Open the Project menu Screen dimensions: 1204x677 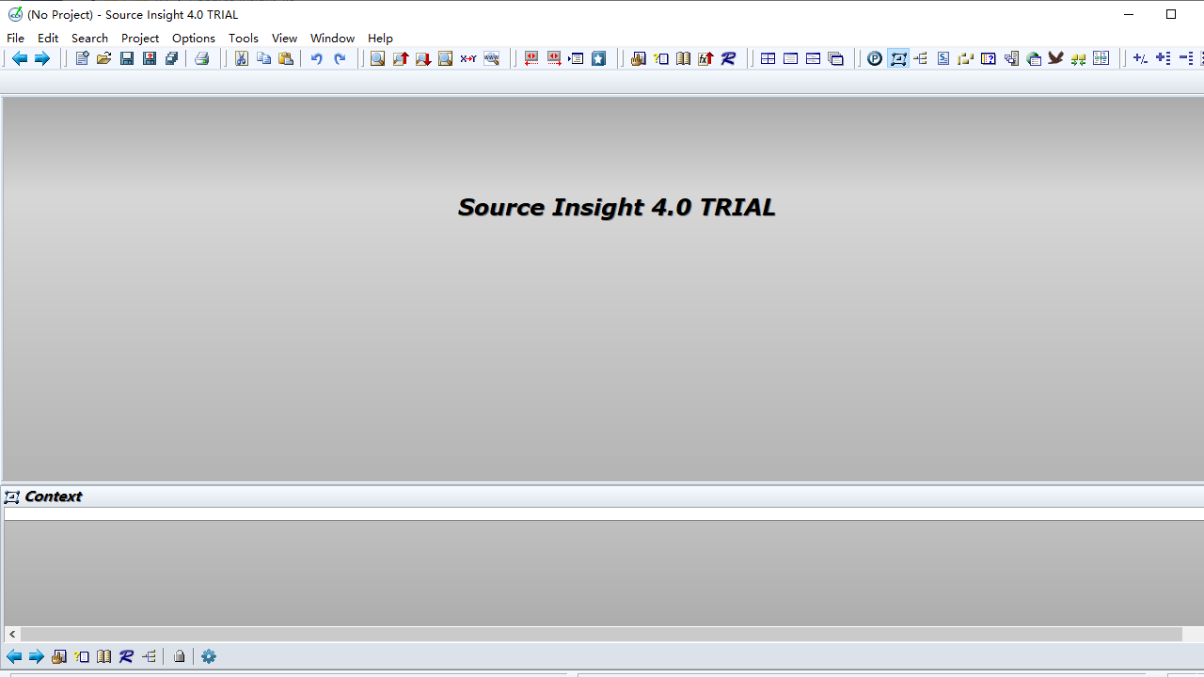click(140, 38)
